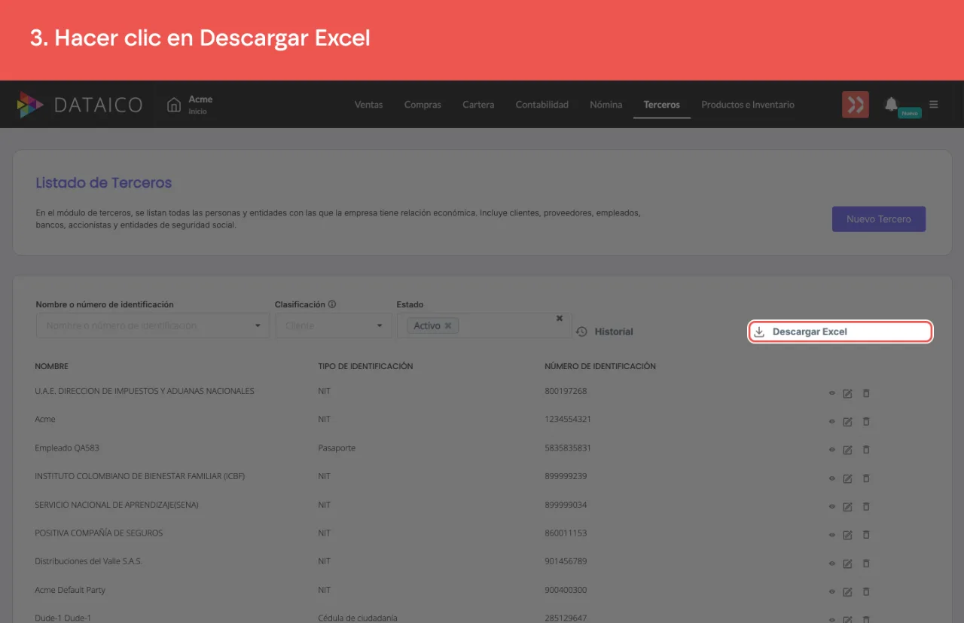
Task: Open the Clasificación dropdown
Action: point(334,325)
